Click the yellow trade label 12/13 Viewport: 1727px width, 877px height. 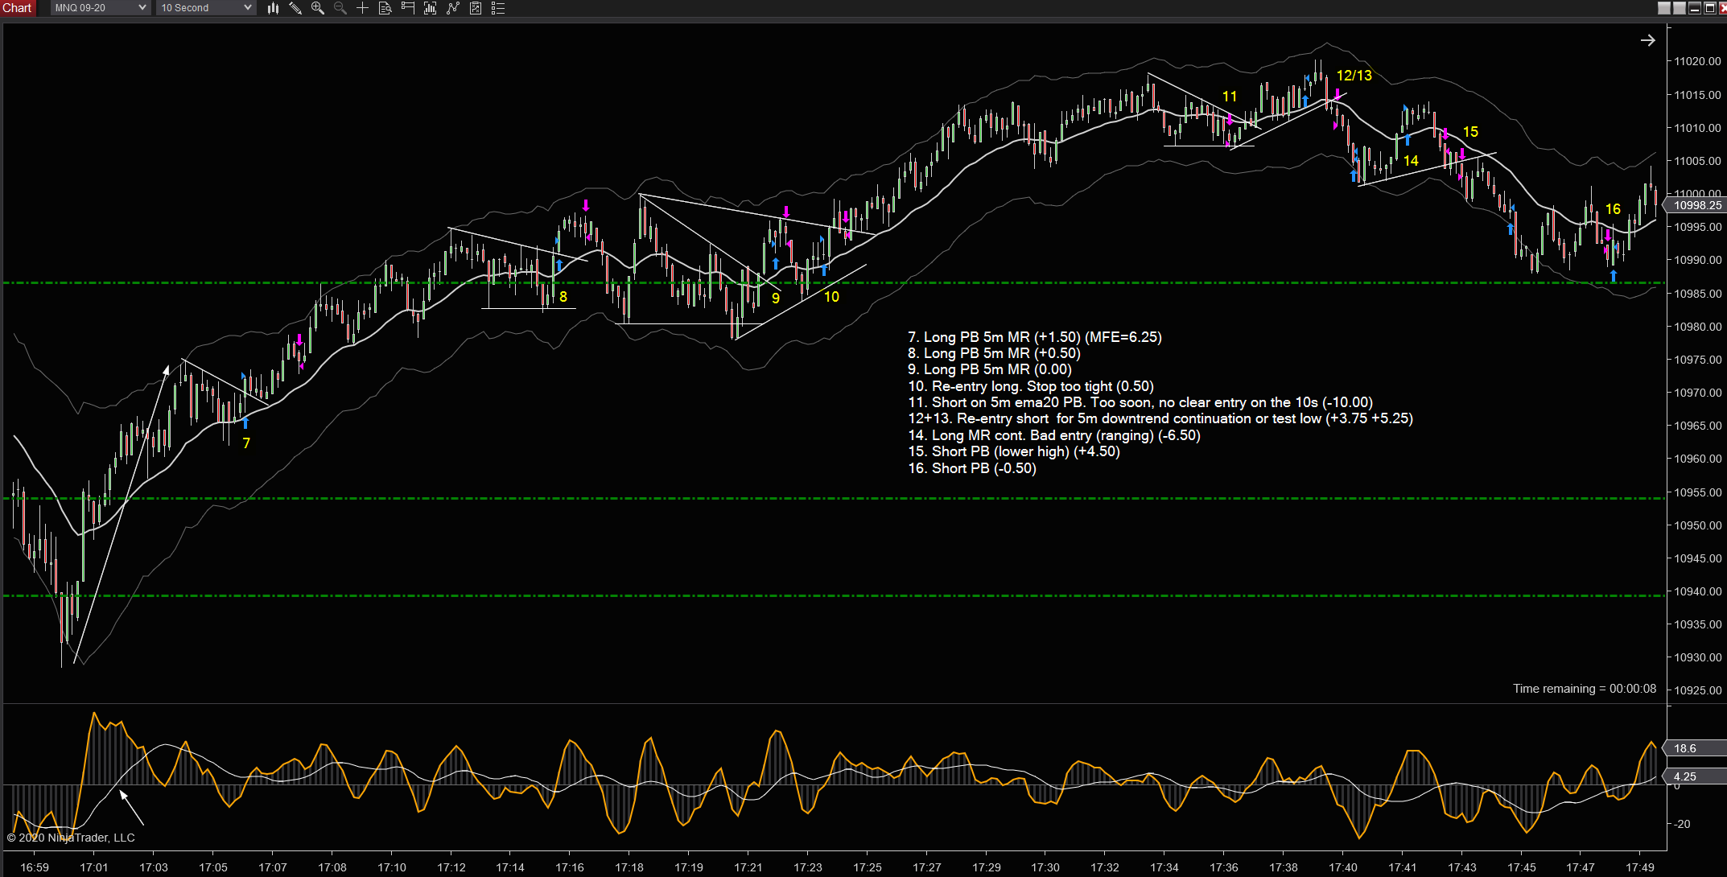click(1354, 76)
